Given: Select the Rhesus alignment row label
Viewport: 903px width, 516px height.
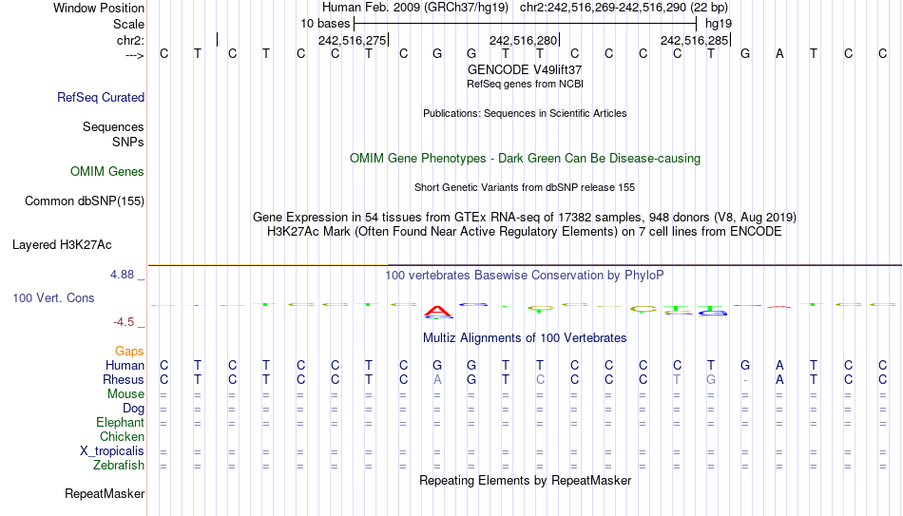Looking at the screenshot, I should [124, 380].
